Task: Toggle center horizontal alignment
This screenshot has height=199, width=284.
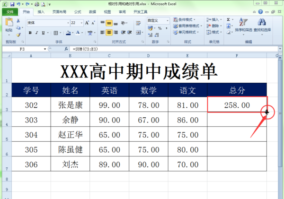Action: click(109, 33)
